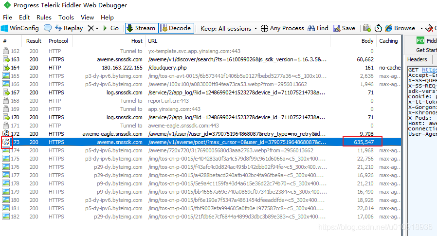Click image icon of session 174
The height and width of the screenshot is (236, 437).
tap(5, 150)
